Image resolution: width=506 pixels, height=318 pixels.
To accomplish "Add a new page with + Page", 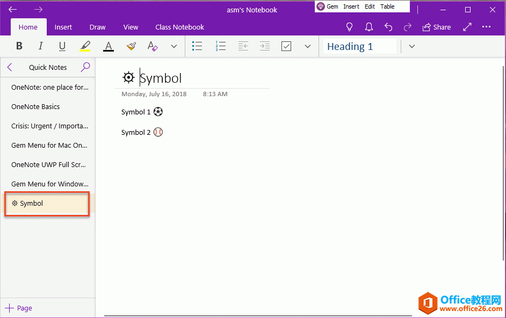I will (19, 308).
